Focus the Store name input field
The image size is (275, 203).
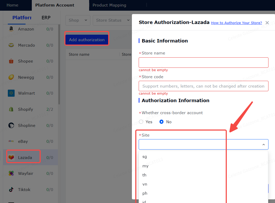pos(204,63)
